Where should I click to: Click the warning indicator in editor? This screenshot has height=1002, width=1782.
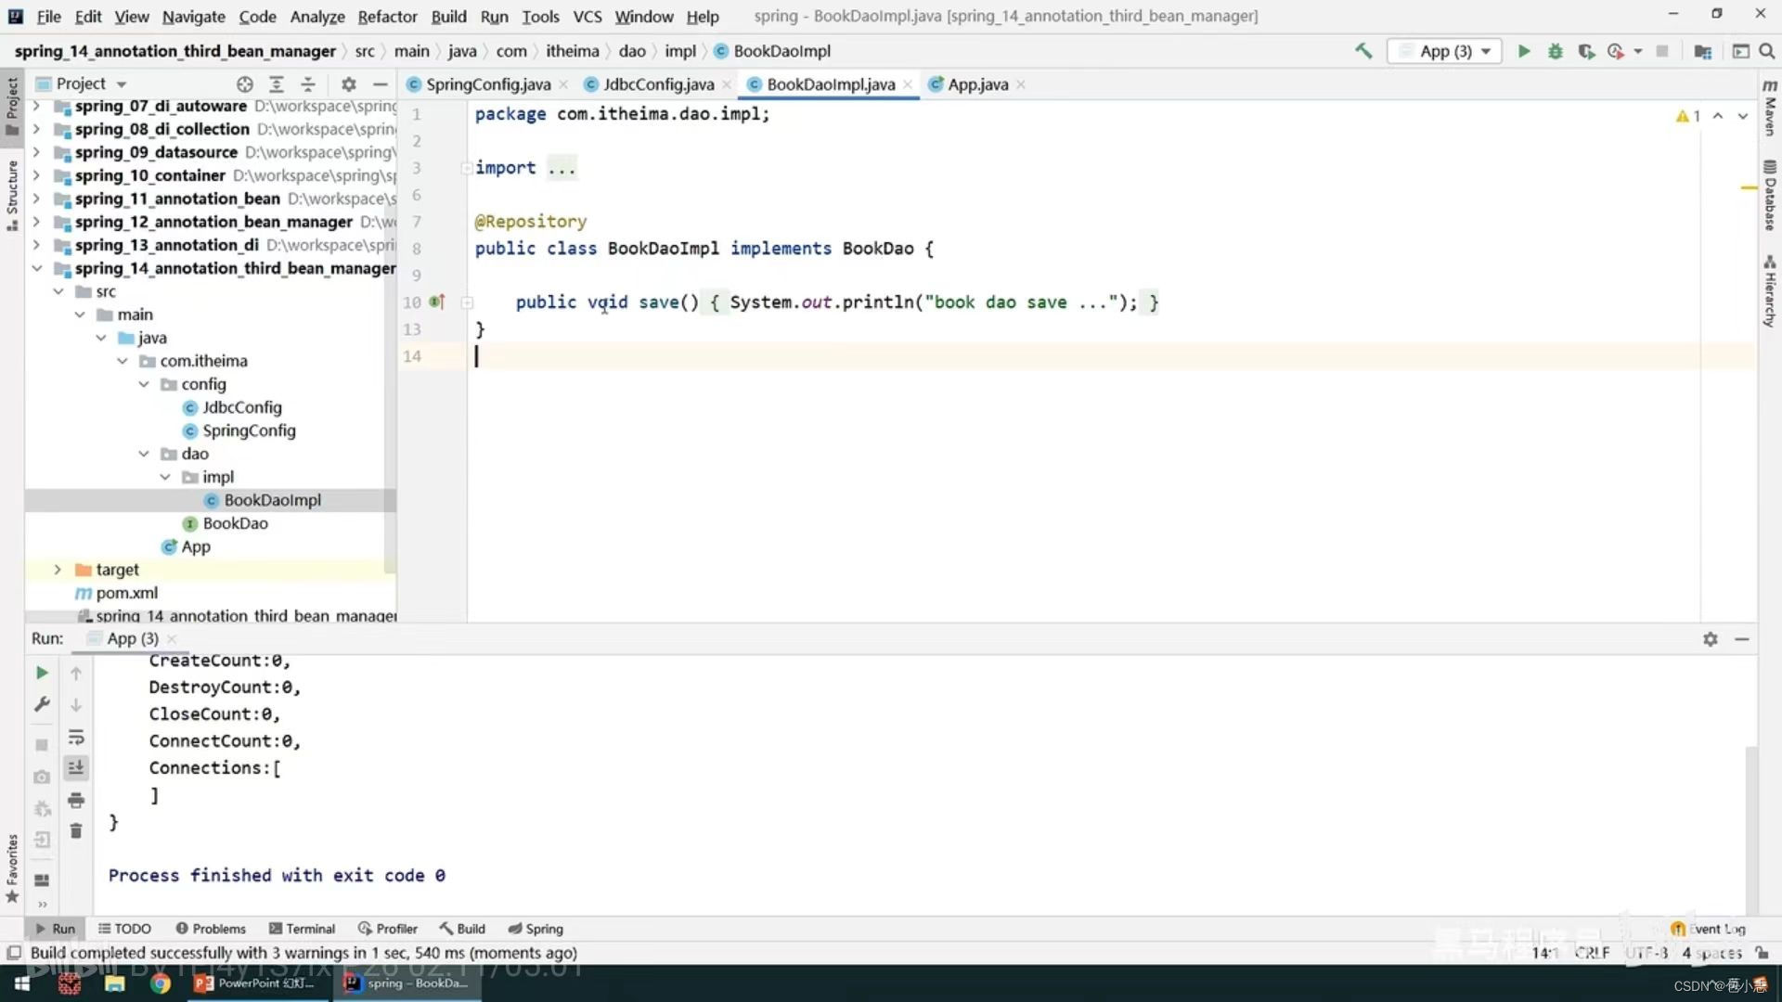[1688, 116]
